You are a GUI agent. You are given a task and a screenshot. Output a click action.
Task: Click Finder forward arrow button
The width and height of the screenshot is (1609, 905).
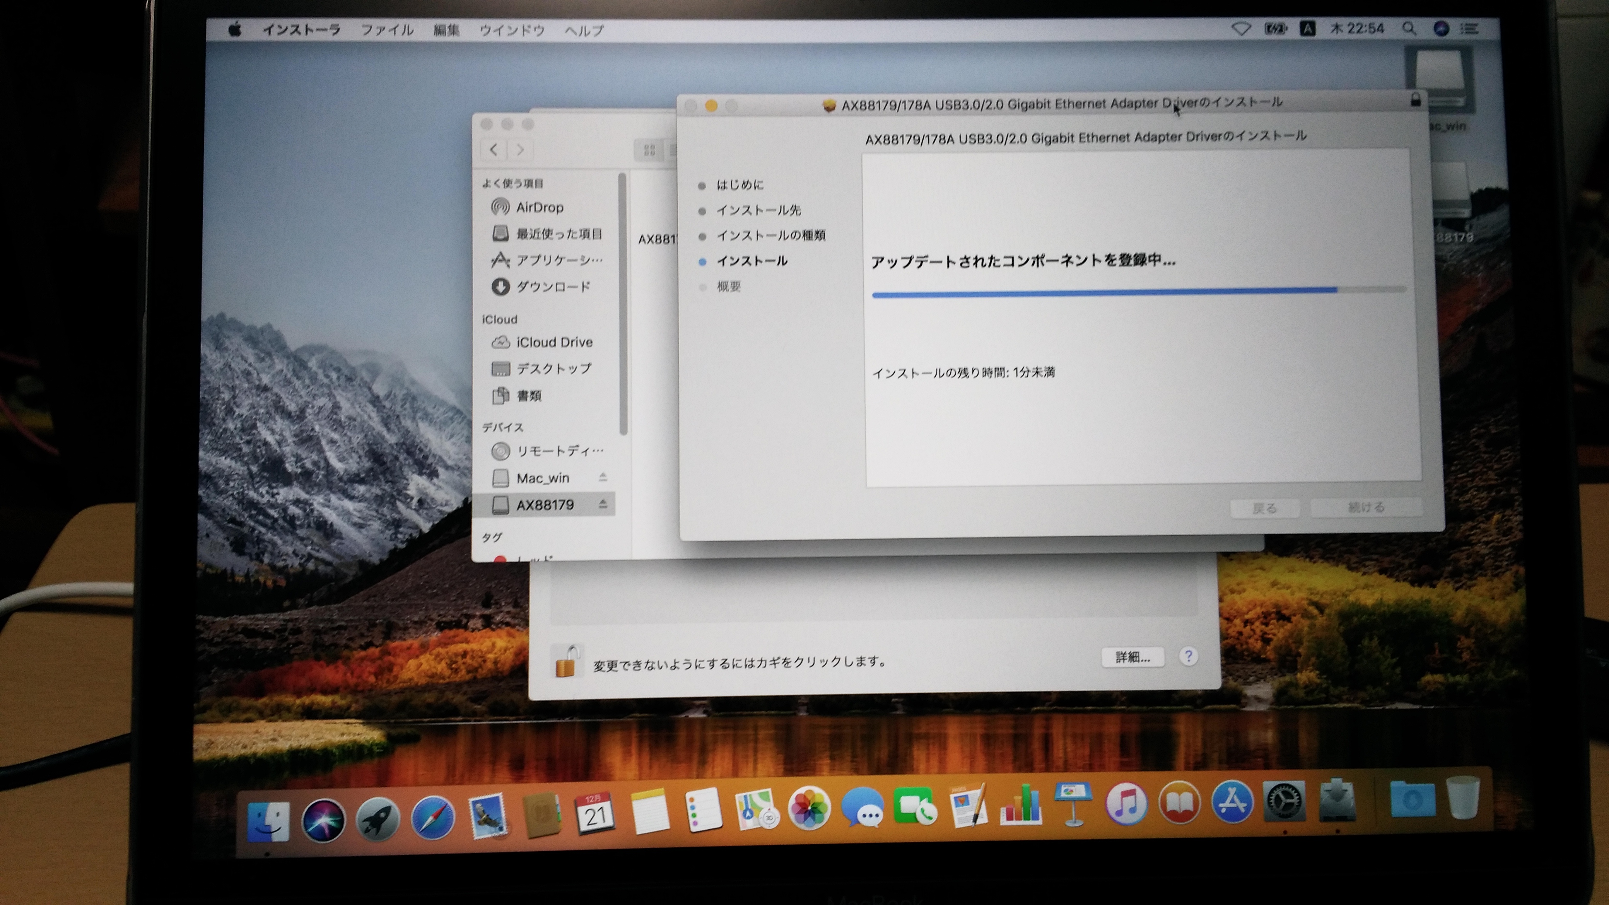[520, 150]
